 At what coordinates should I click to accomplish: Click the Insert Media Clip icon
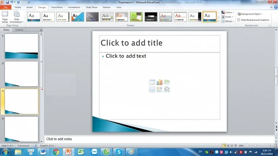(167, 90)
